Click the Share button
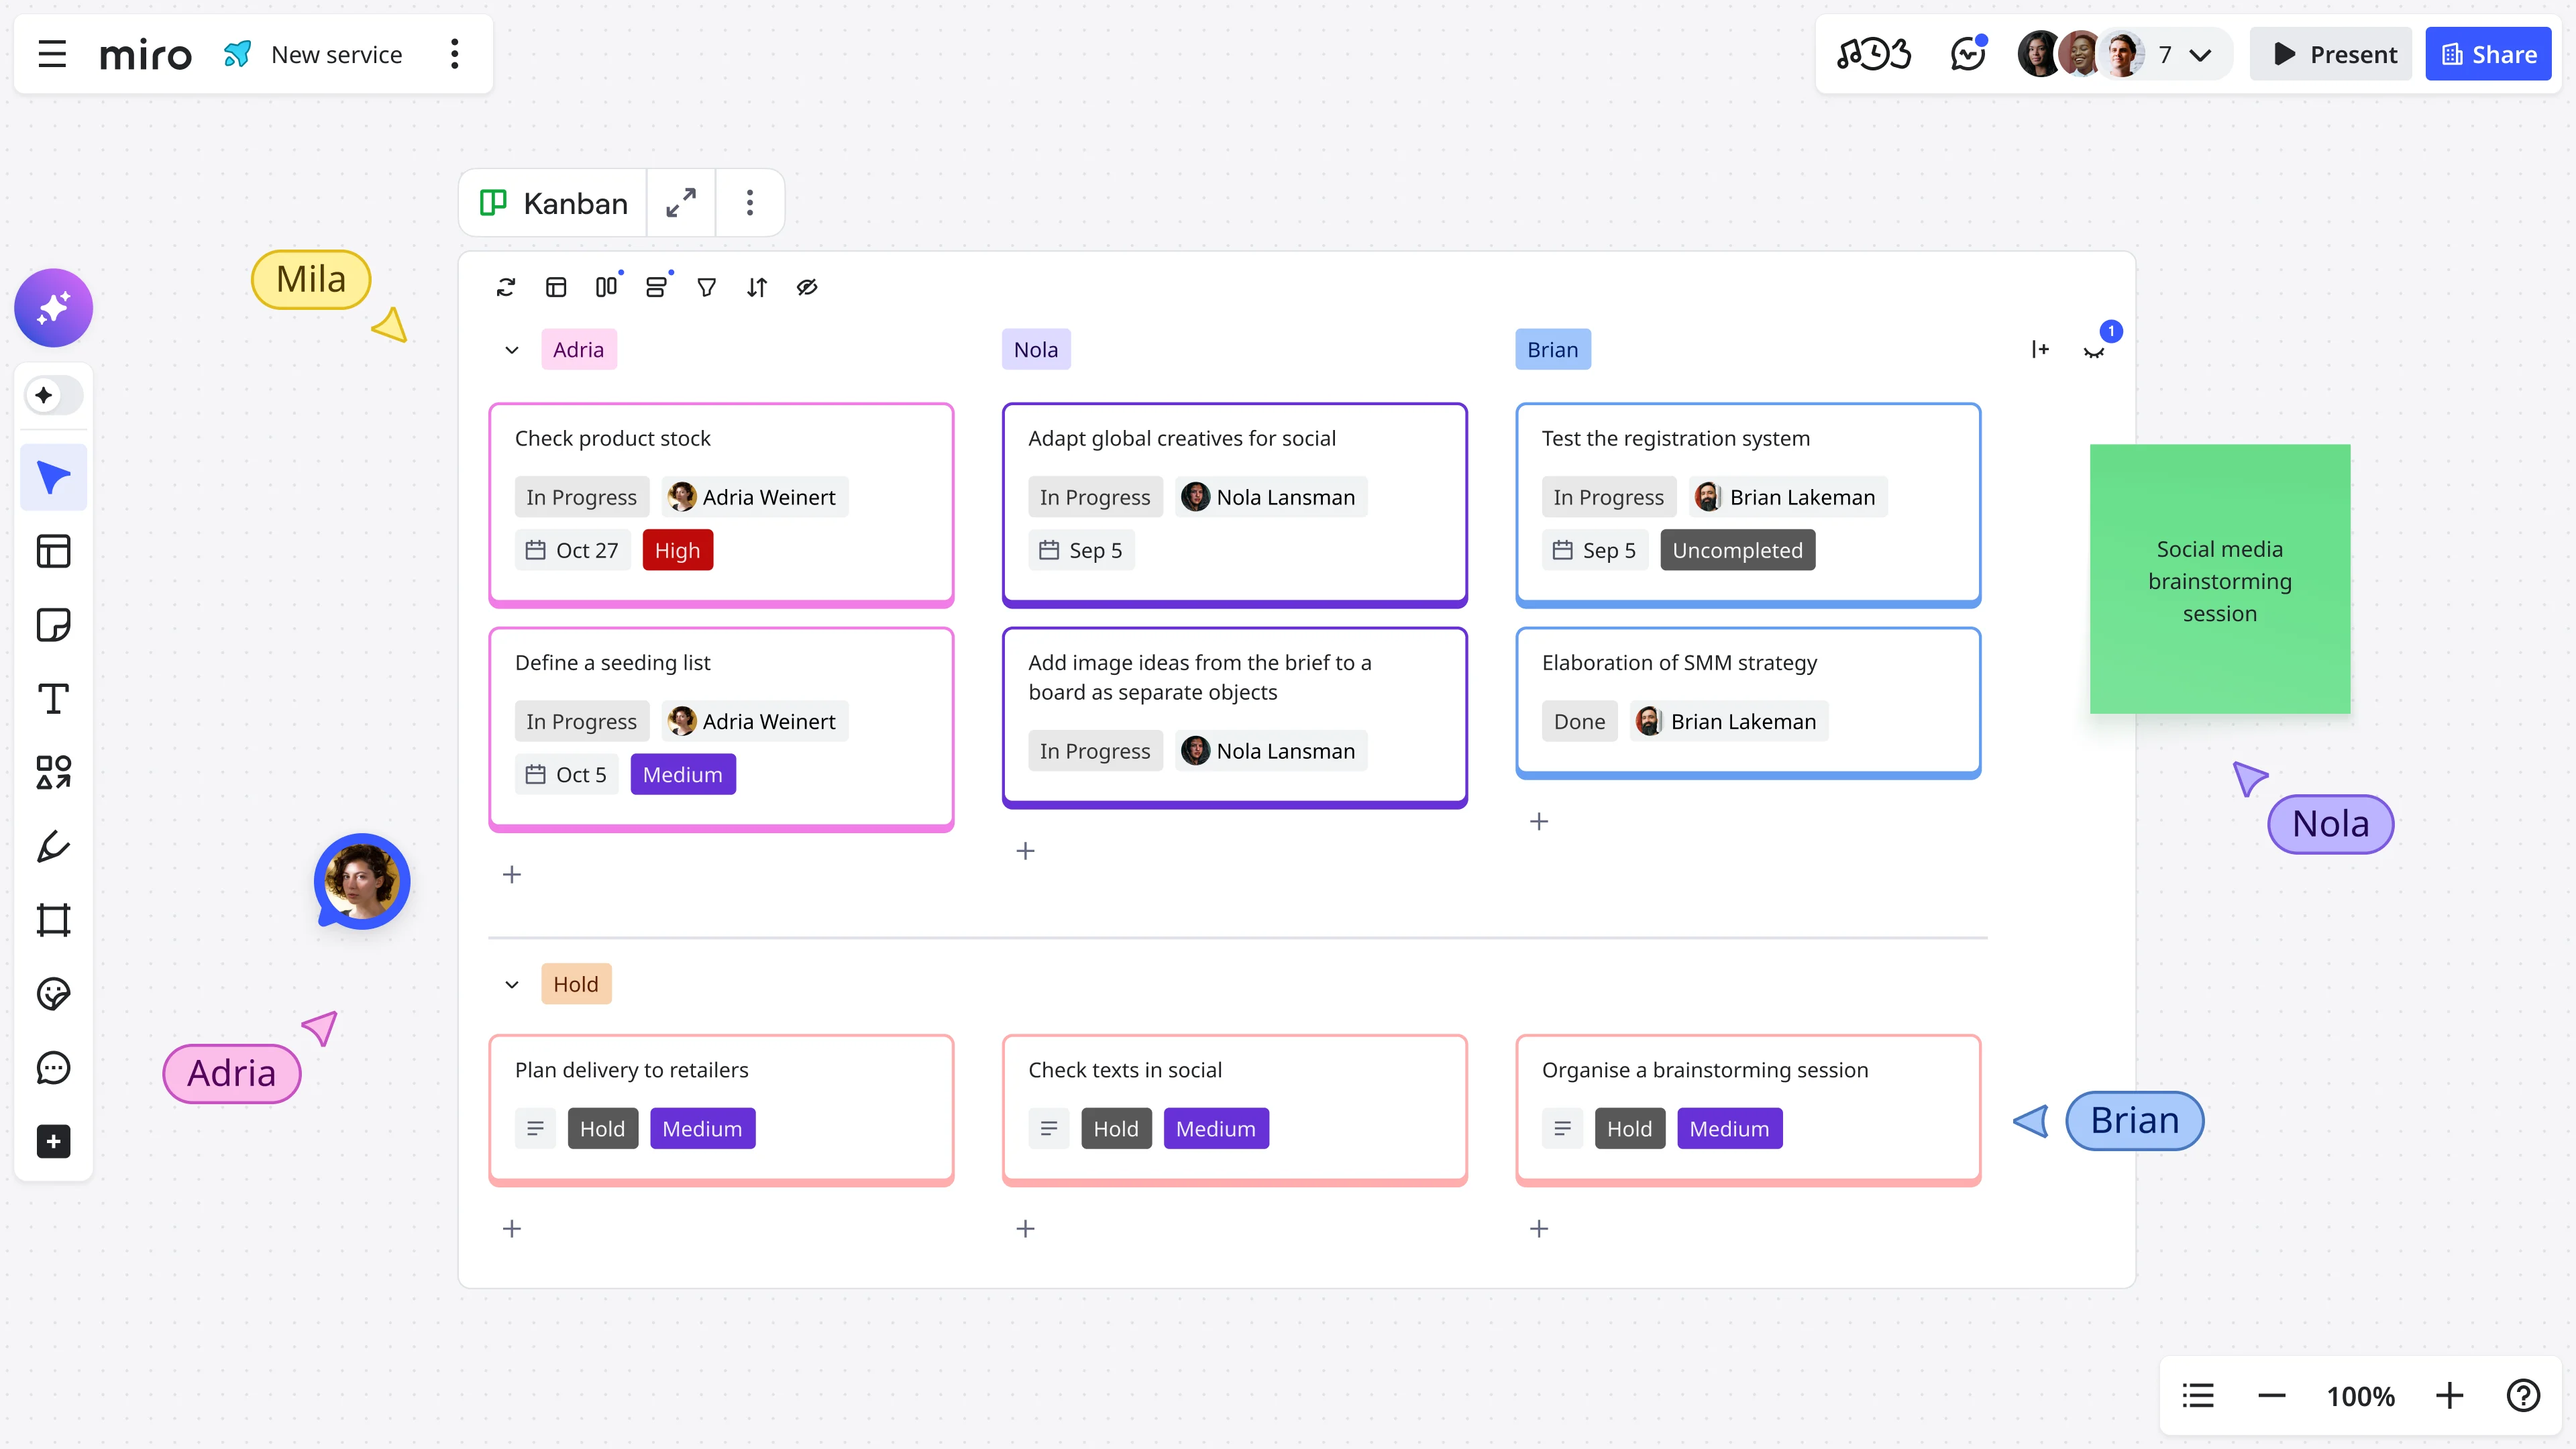 coord(2488,54)
